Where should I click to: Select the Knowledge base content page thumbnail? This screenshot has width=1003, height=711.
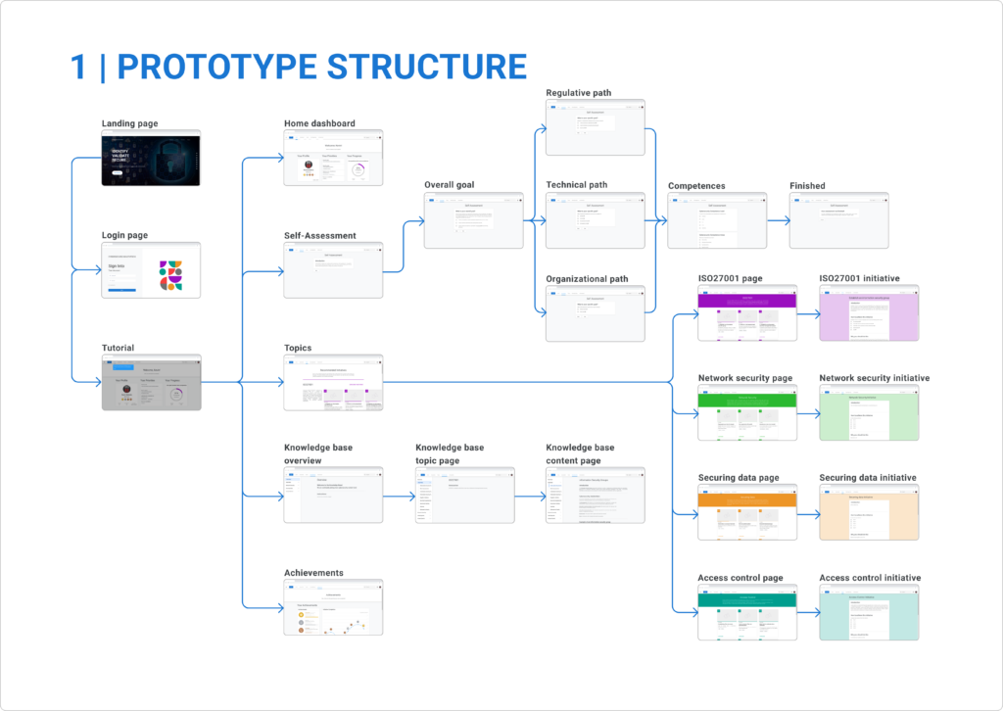tap(596, 496)
